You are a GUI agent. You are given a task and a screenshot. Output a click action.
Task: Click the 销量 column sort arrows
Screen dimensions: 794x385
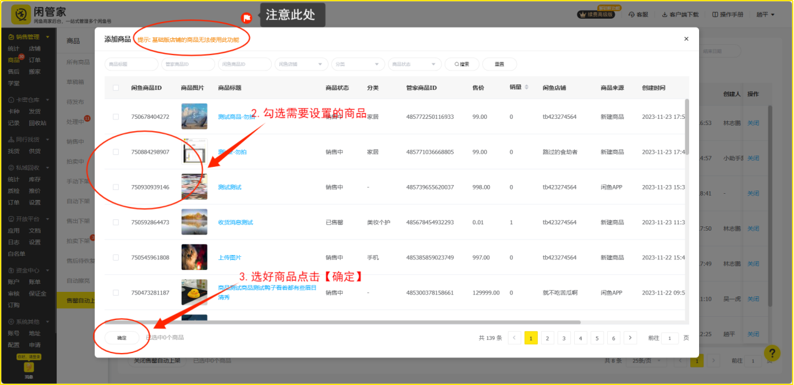[x=526, y=87]
